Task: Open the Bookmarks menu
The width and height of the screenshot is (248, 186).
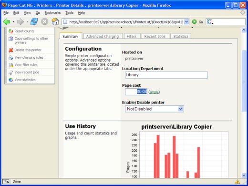Action: point(52,13)
